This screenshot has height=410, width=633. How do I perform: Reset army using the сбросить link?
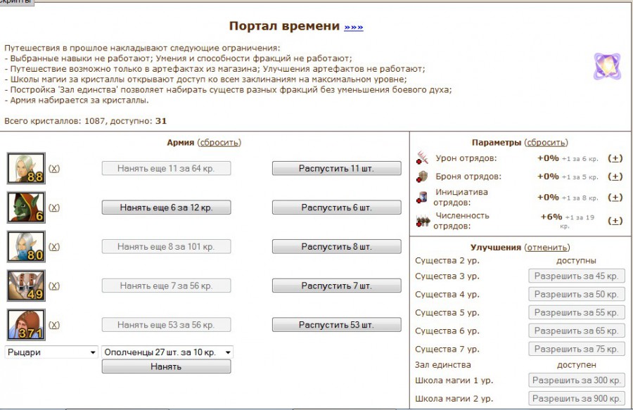pos(219,142)
